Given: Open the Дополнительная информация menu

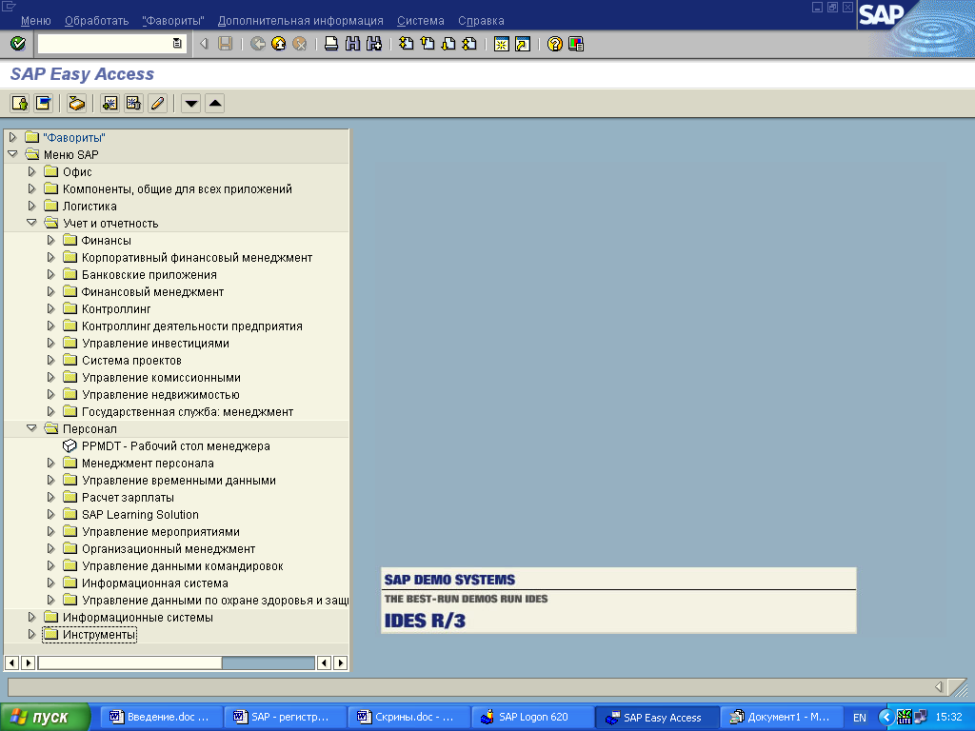Looking at the screenshot, I should click(x=300, y=21).
